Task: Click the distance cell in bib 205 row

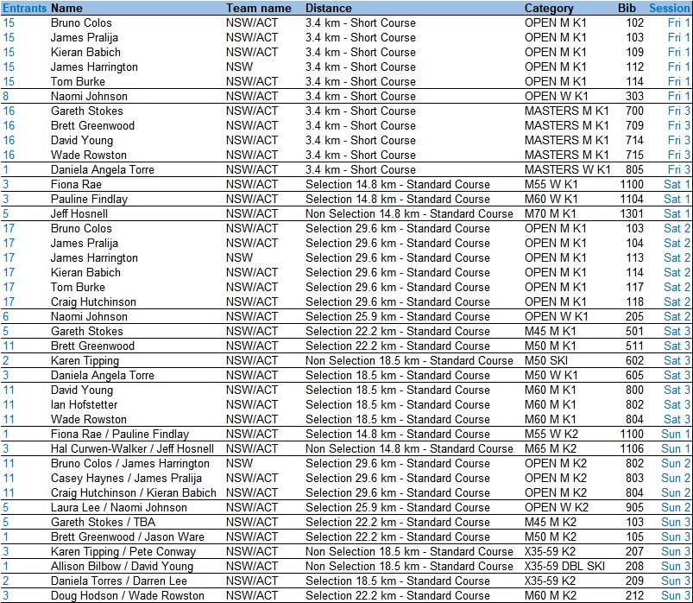Action: coord(398,317)
